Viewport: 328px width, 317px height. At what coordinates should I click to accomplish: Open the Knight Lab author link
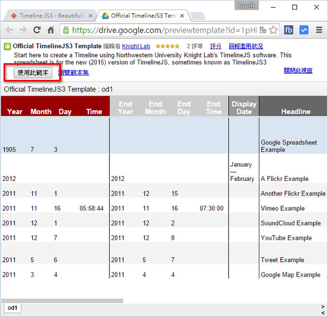click(136, 47)
